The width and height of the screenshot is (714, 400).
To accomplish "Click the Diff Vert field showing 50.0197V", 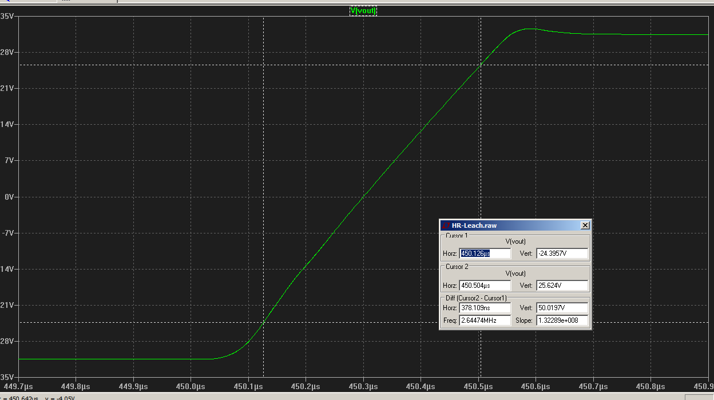I will (x=562, y=308).
